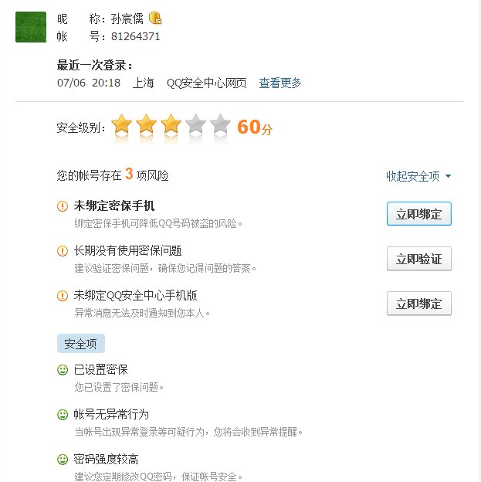
Task: Click warning icon beside 长期没有使用密保问题
Action: (63, 251)
